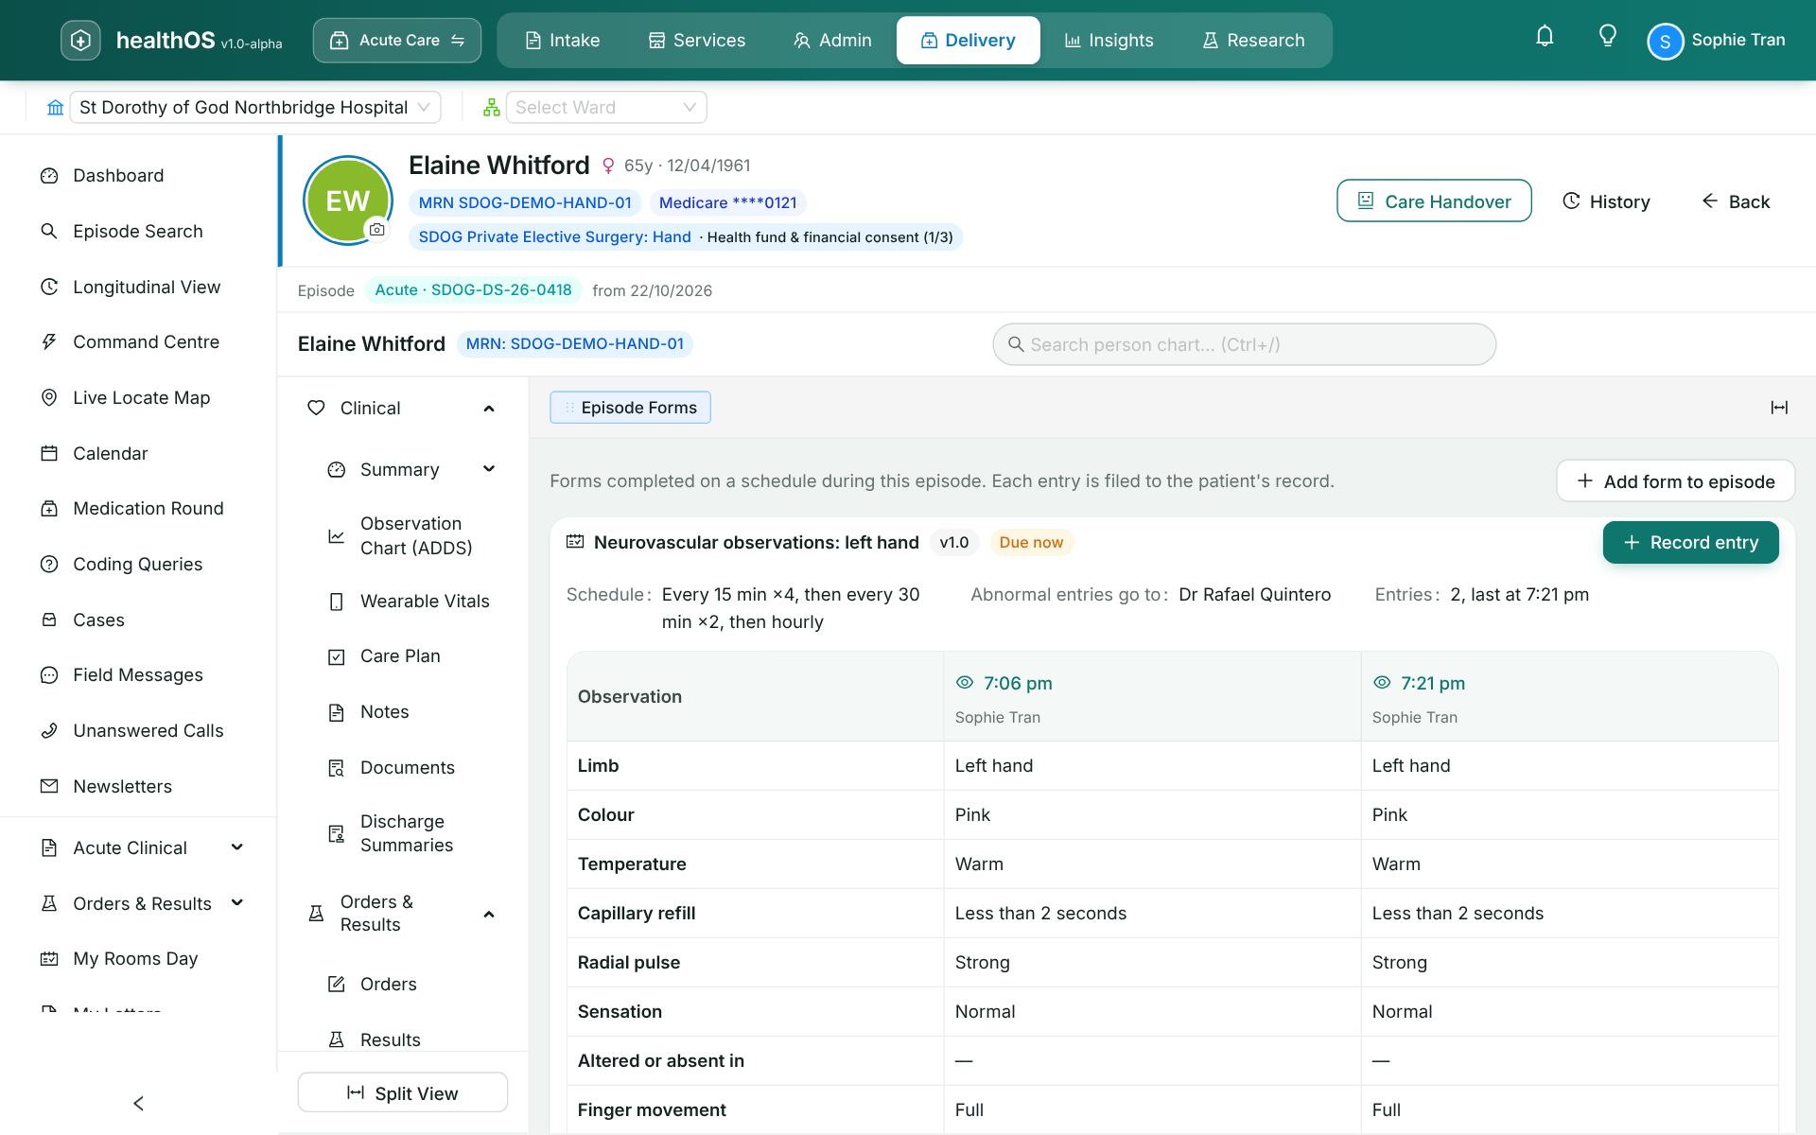Select the Episode Forms tab
The height and width of the screenshot is (1135, 1816).
click(630, 408)
